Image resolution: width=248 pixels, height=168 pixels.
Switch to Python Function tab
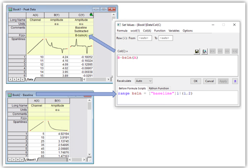point(159,88)
